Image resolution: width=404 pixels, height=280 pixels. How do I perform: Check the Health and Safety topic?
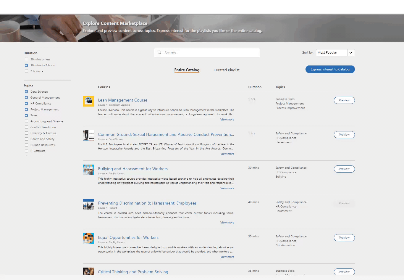coord(26,139)
